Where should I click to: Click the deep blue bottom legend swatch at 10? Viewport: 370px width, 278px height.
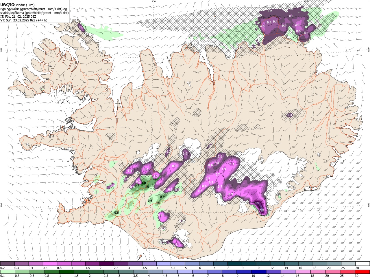(x=259, y=272)
